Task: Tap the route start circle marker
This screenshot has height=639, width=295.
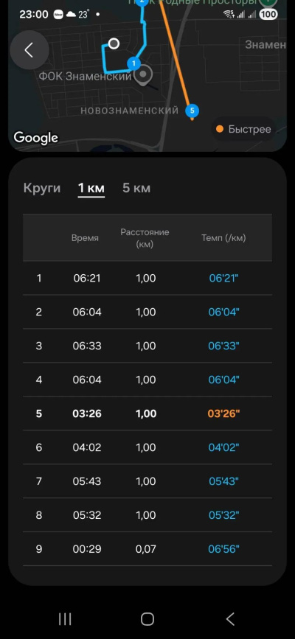Action: [x=114, y=43]
